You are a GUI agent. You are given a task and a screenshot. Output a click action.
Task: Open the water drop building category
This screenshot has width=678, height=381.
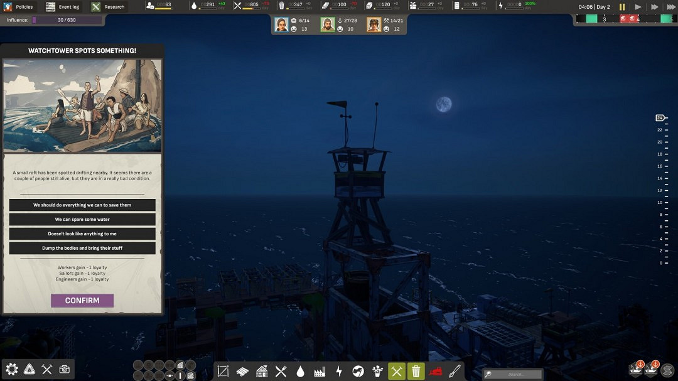pos(301,371)
